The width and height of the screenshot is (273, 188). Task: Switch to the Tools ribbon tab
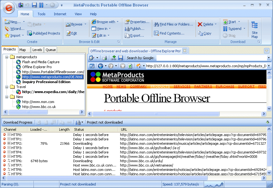point(42,14)
